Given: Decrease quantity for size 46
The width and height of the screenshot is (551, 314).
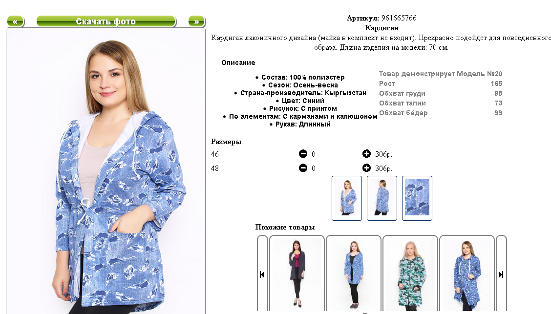Looking at the screenshot, I should tap(303, 154).
